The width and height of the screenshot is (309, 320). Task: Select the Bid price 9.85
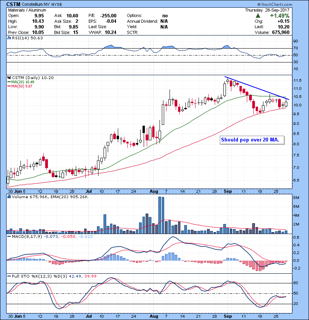pyautogui.click(x=74, y=27)
